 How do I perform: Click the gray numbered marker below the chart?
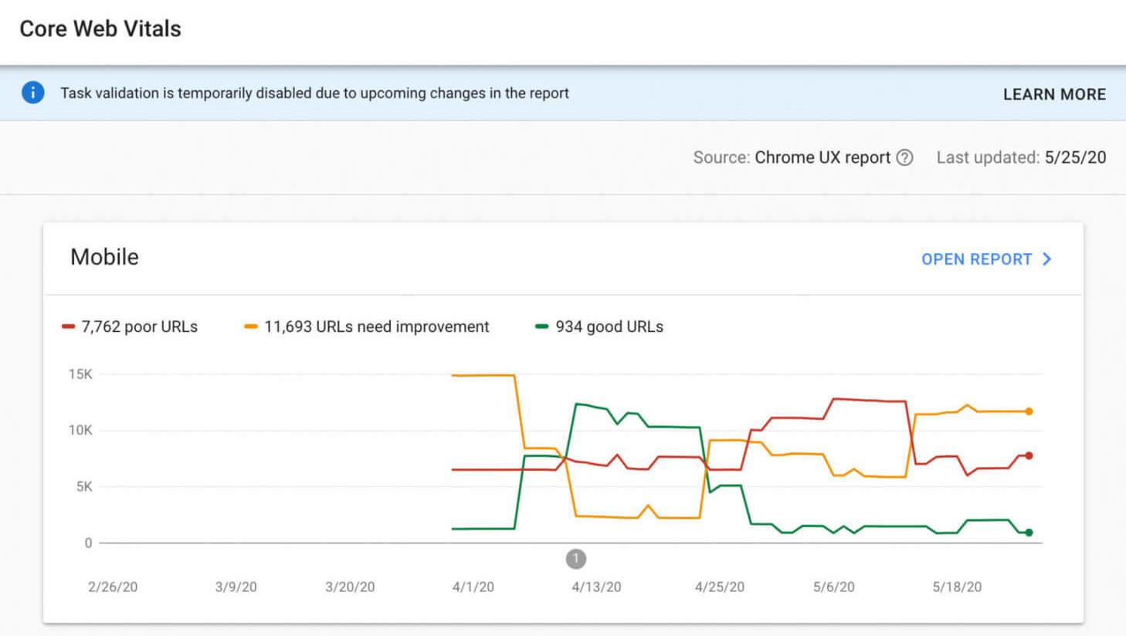click(x=576, y=559)
